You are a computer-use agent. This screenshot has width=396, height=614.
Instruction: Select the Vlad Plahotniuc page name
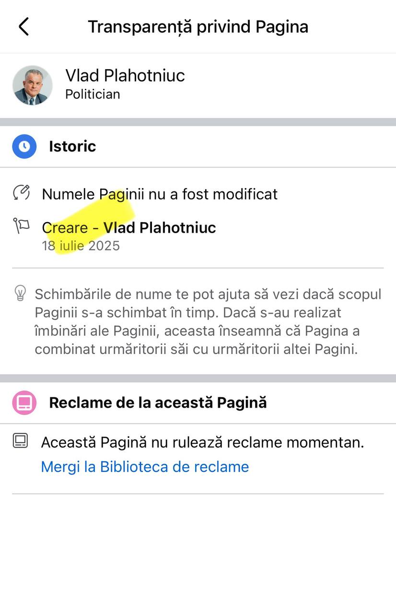point(125,75)
